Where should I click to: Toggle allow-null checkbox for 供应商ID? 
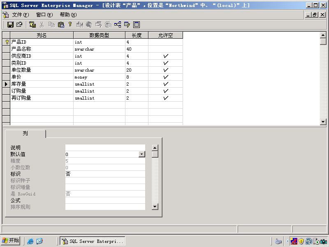coord(166,56)
